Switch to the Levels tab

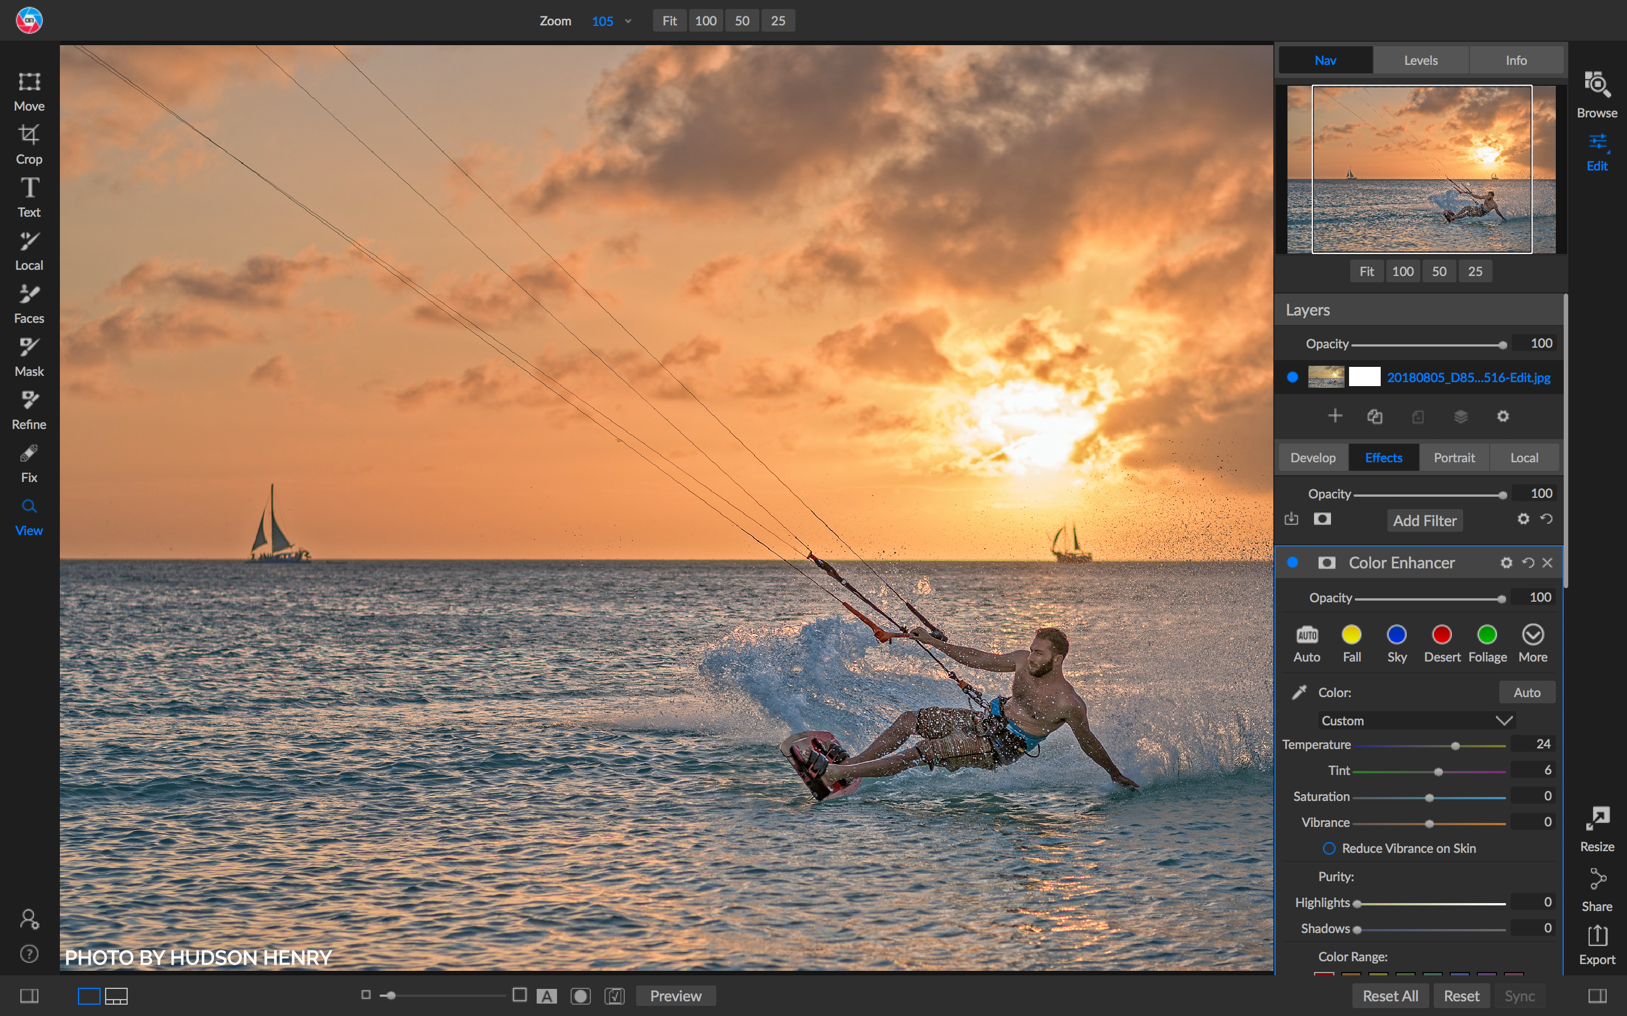(1420, 60)
